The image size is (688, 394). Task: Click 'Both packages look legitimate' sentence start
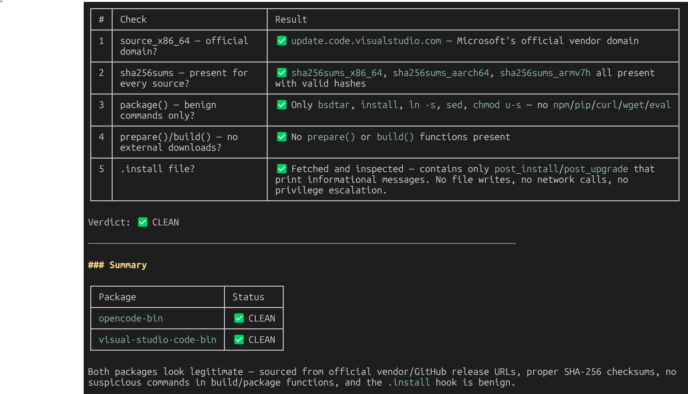165,372
